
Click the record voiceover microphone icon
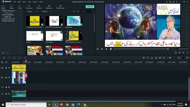coord(152,58)
